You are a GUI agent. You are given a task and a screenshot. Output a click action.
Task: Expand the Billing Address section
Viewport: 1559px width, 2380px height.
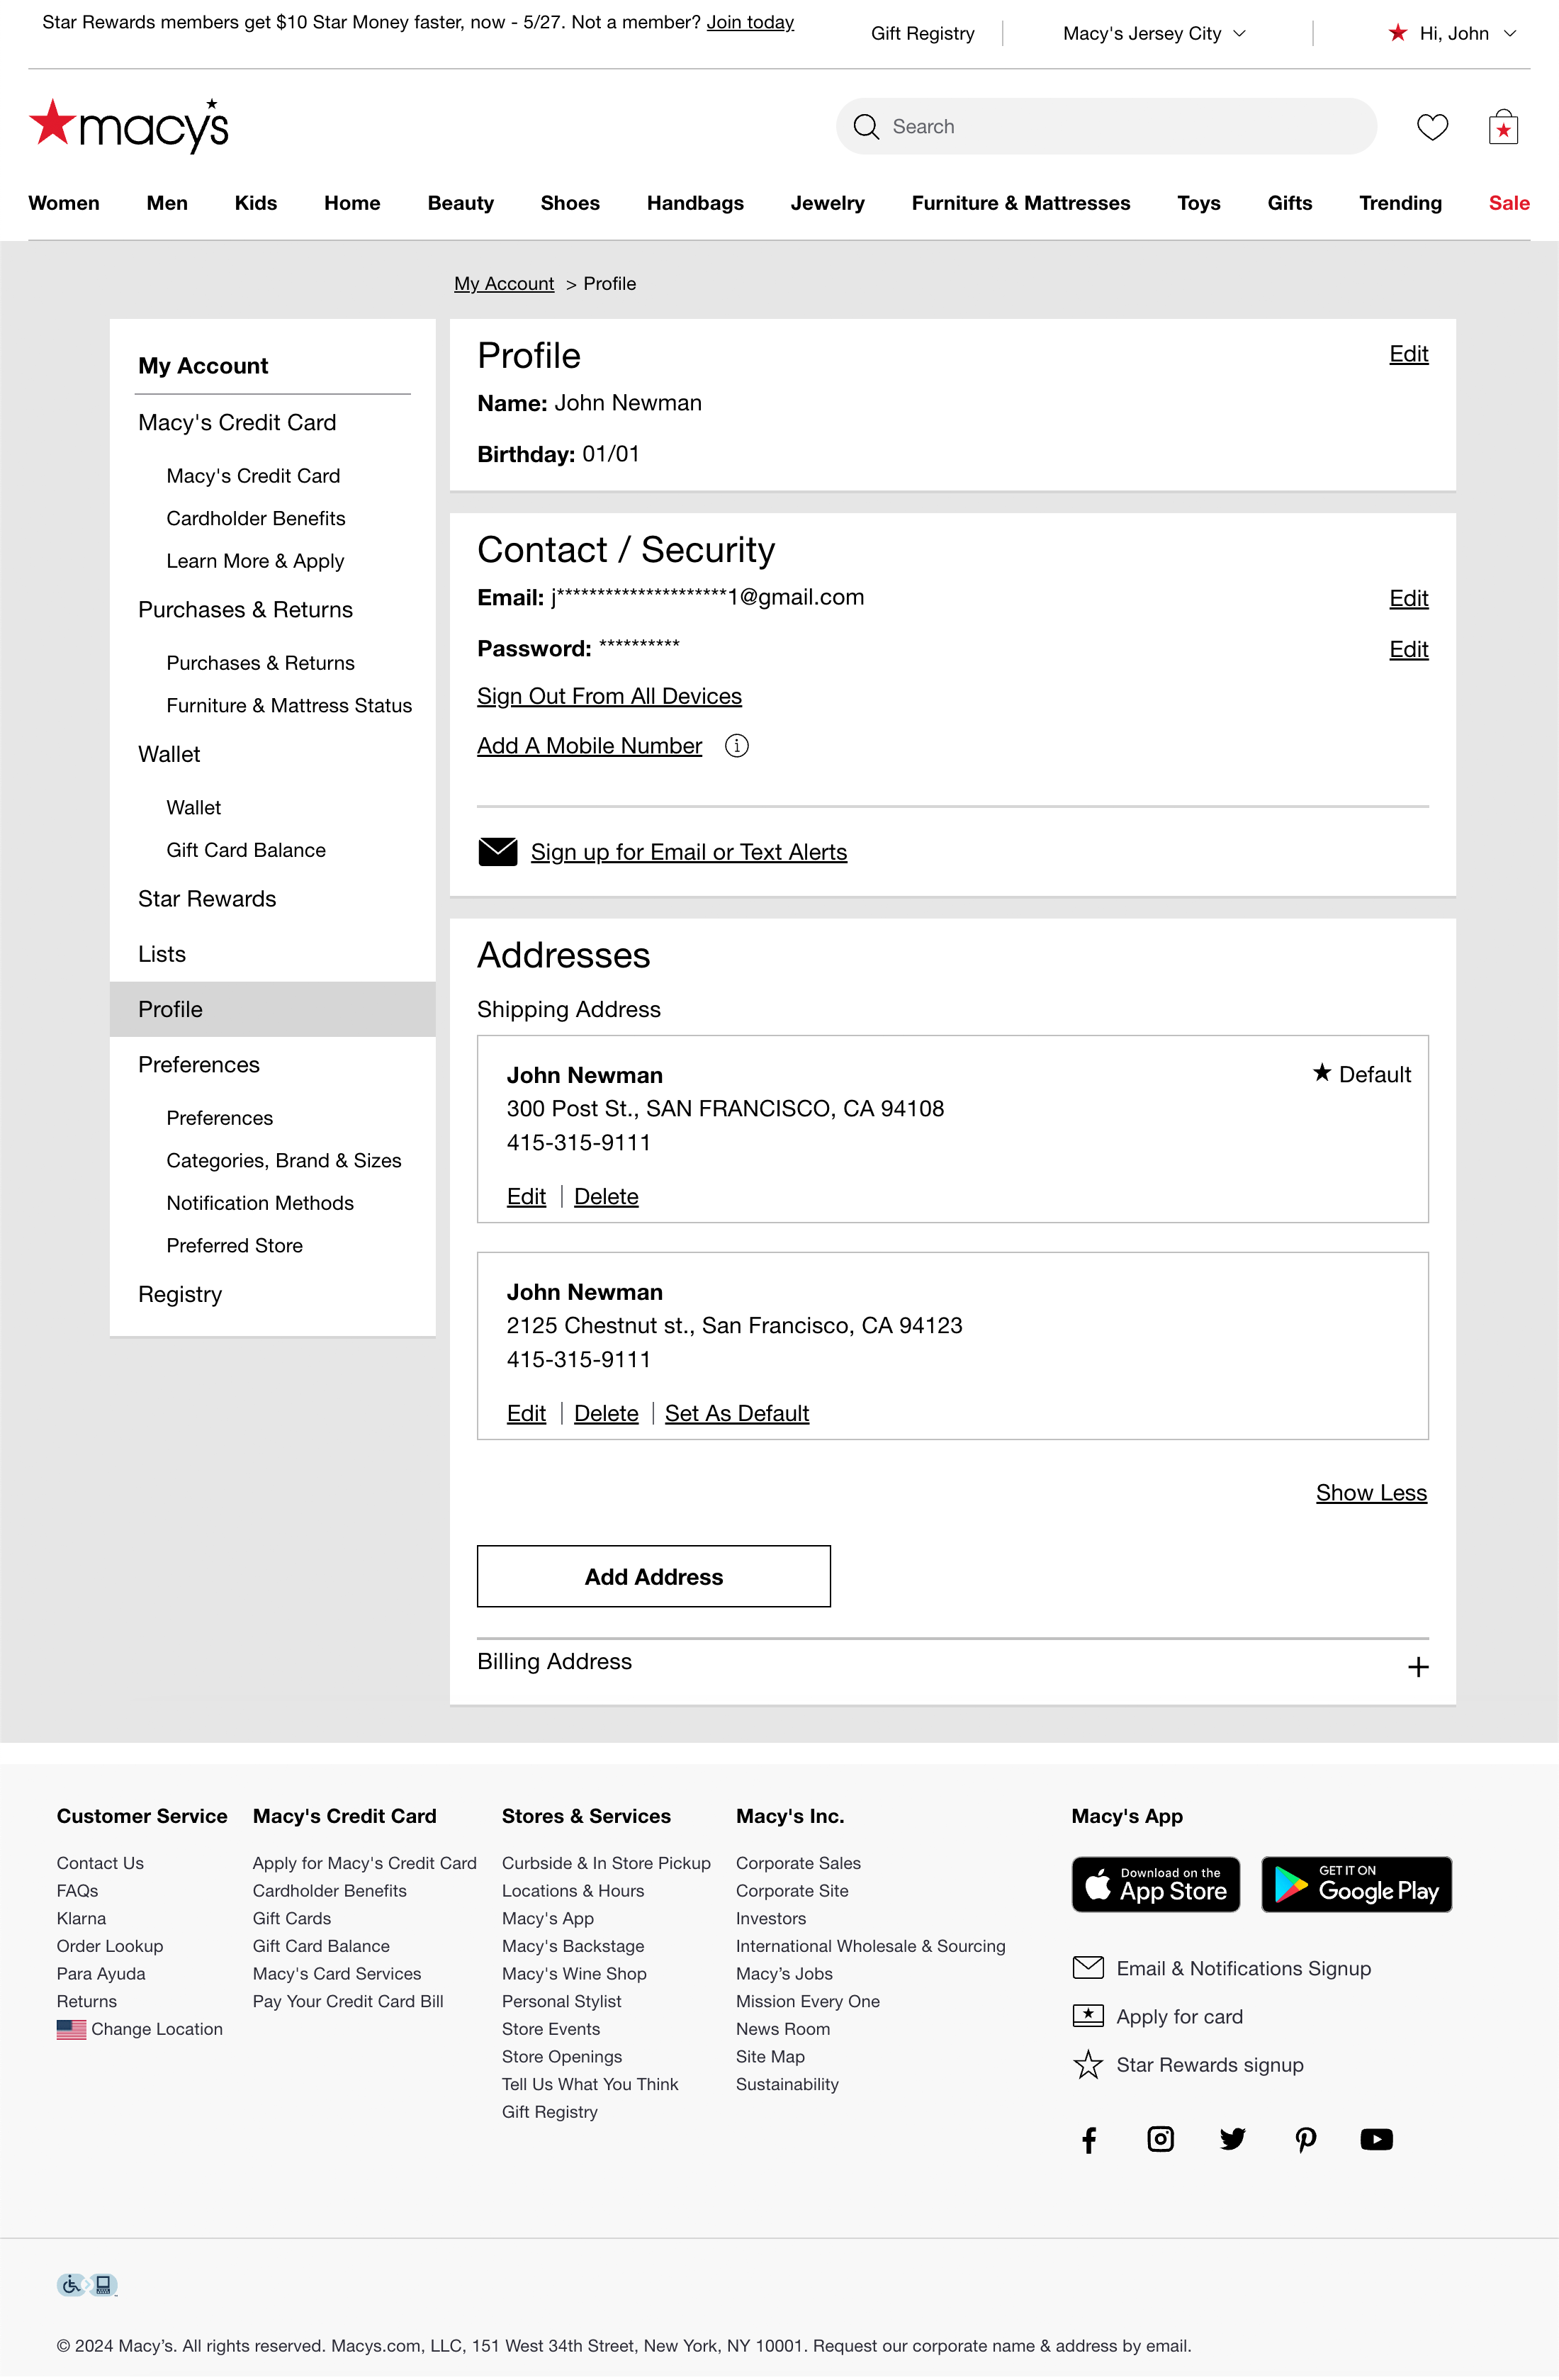1417,1667
